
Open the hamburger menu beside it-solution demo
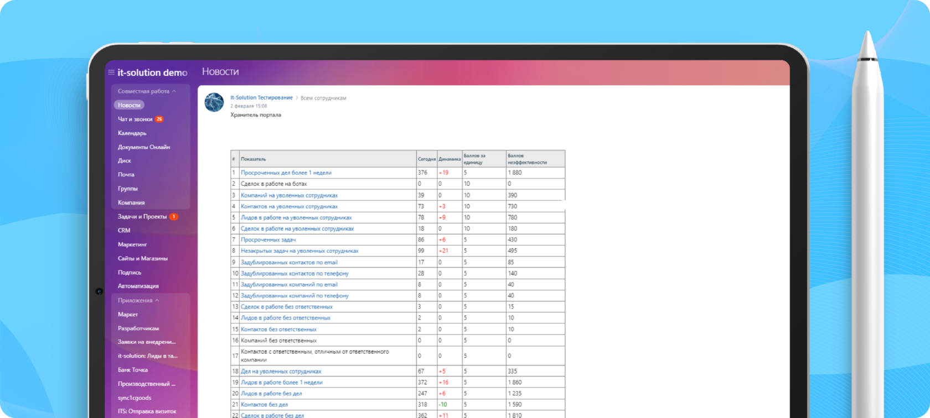[x=111, y=72]
